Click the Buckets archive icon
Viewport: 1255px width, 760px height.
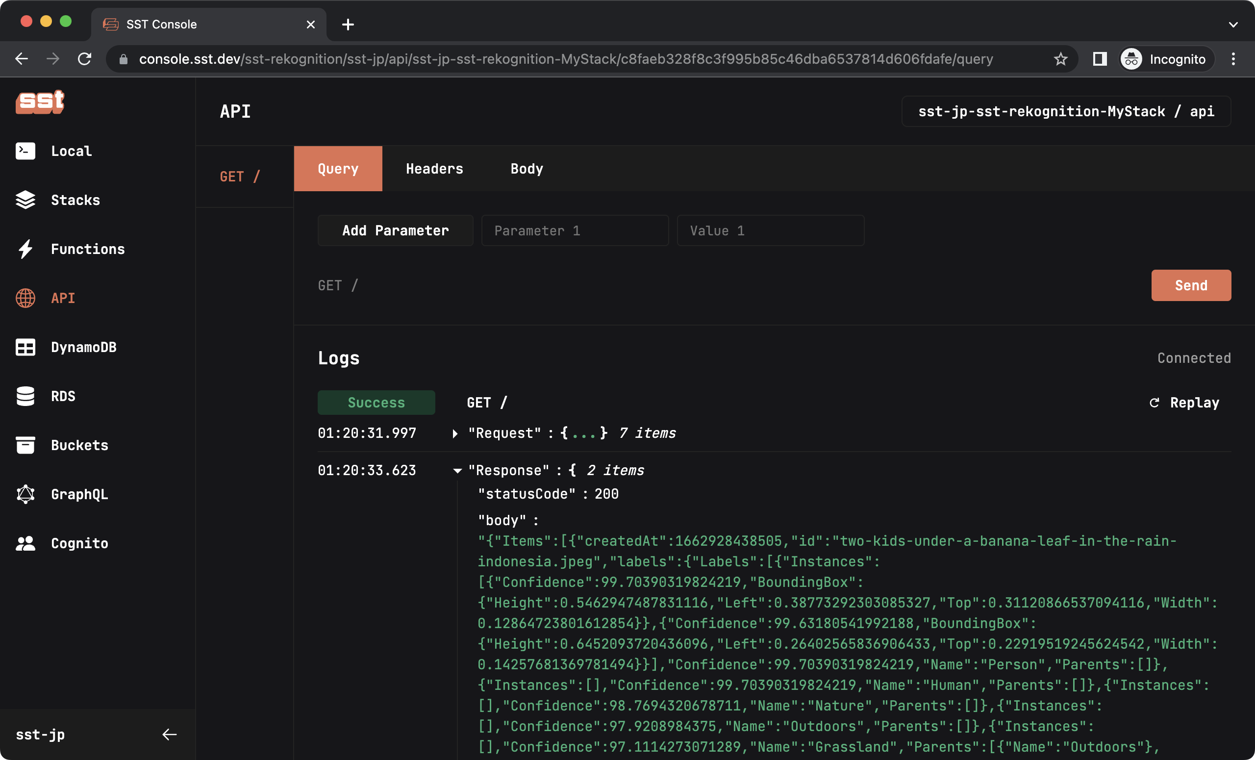coord(25,445)
